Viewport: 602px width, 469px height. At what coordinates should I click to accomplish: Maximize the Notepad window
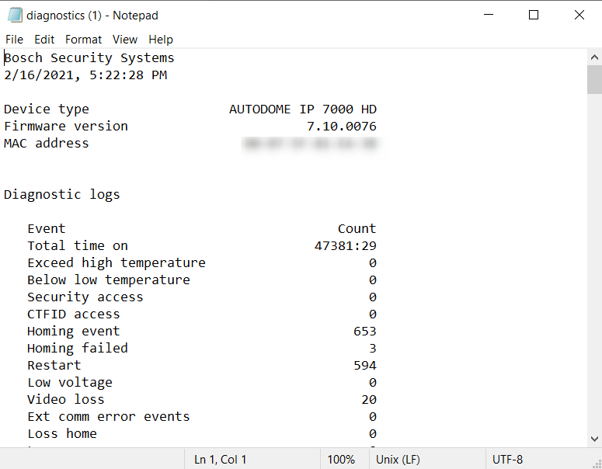(534, 15)
